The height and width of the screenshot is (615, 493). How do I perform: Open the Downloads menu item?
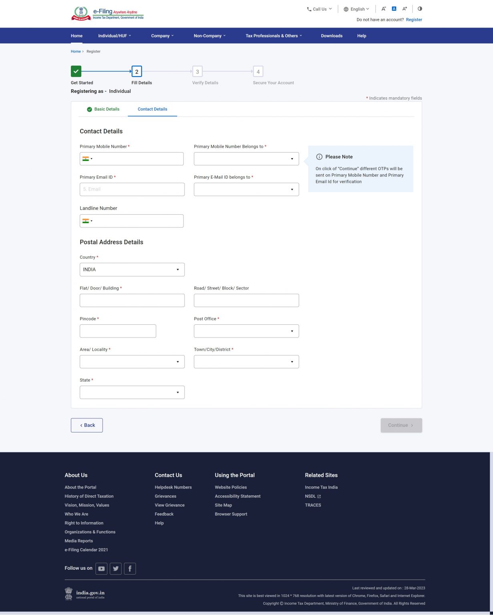332,36
